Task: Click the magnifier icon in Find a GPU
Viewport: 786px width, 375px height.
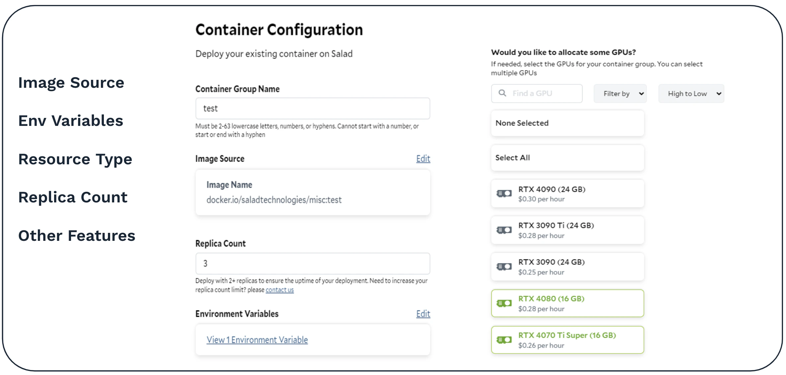Action: (x=503, y=93)
